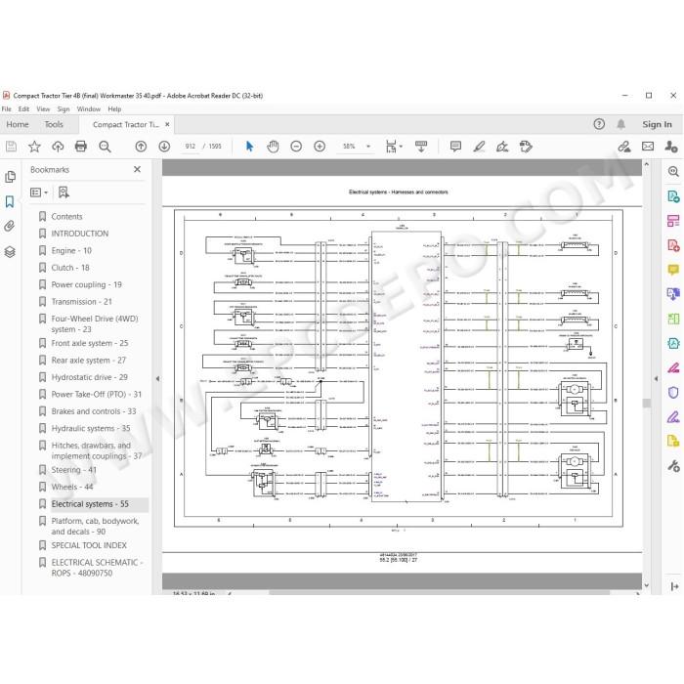Add a sticky note comment
Screen dimensions: 684x684
[455, 147]
